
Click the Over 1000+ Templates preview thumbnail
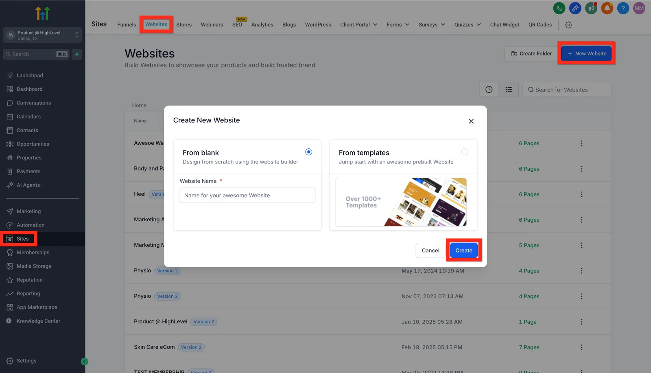pyautogui.click(x=401, y=202)
